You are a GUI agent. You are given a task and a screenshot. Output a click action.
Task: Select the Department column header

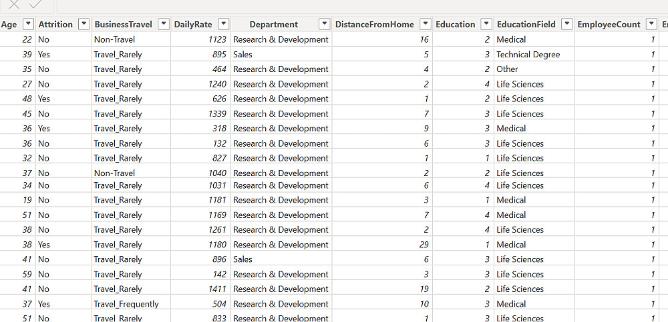pos(274,25)
